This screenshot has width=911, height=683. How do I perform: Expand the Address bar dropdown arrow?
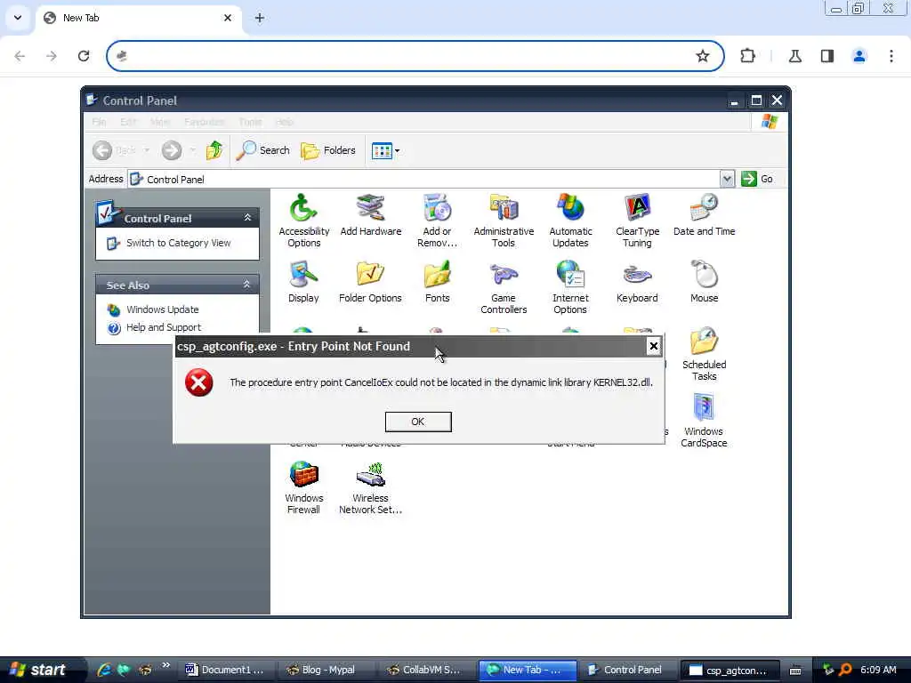727,179
